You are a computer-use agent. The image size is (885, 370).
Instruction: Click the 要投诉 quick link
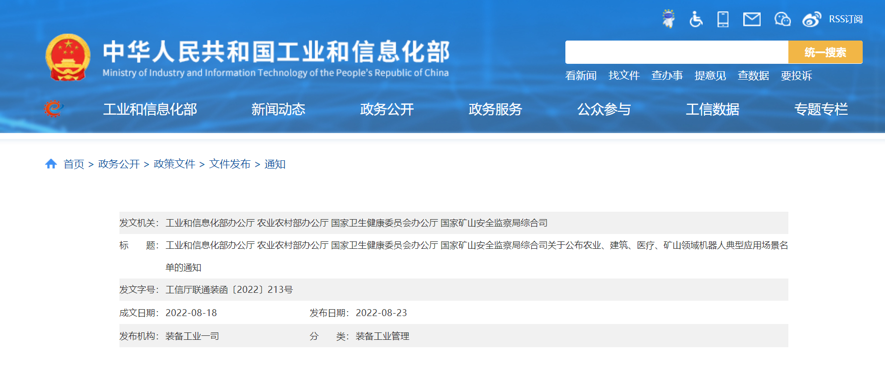click(x=796, y=76)
